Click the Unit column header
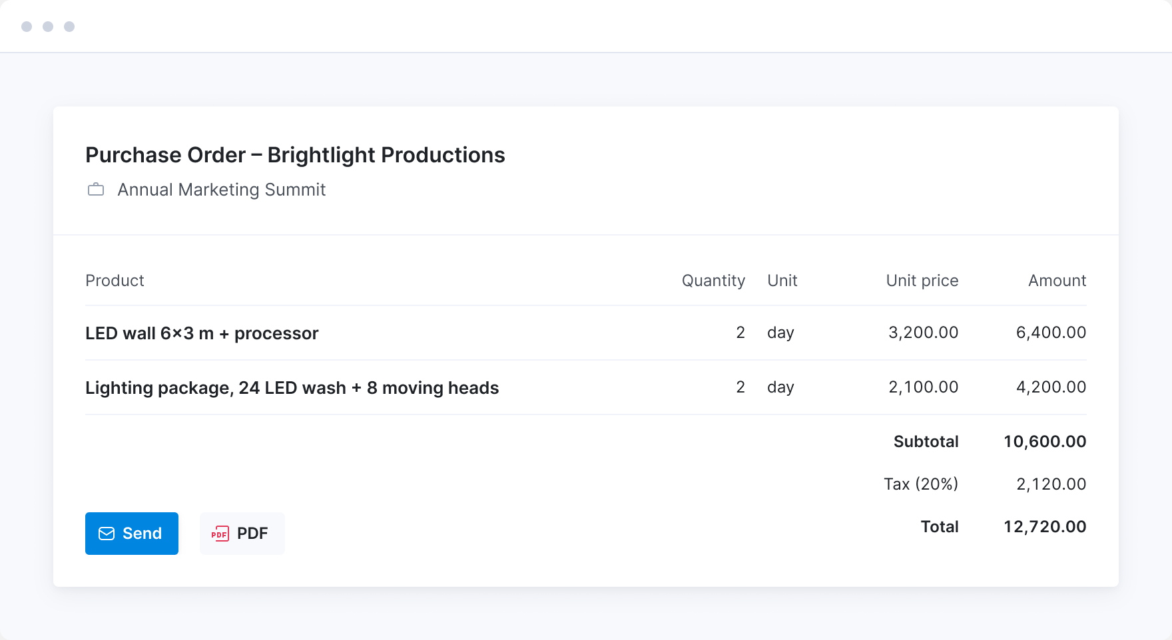1172x640 pixels. coord(782,281)
